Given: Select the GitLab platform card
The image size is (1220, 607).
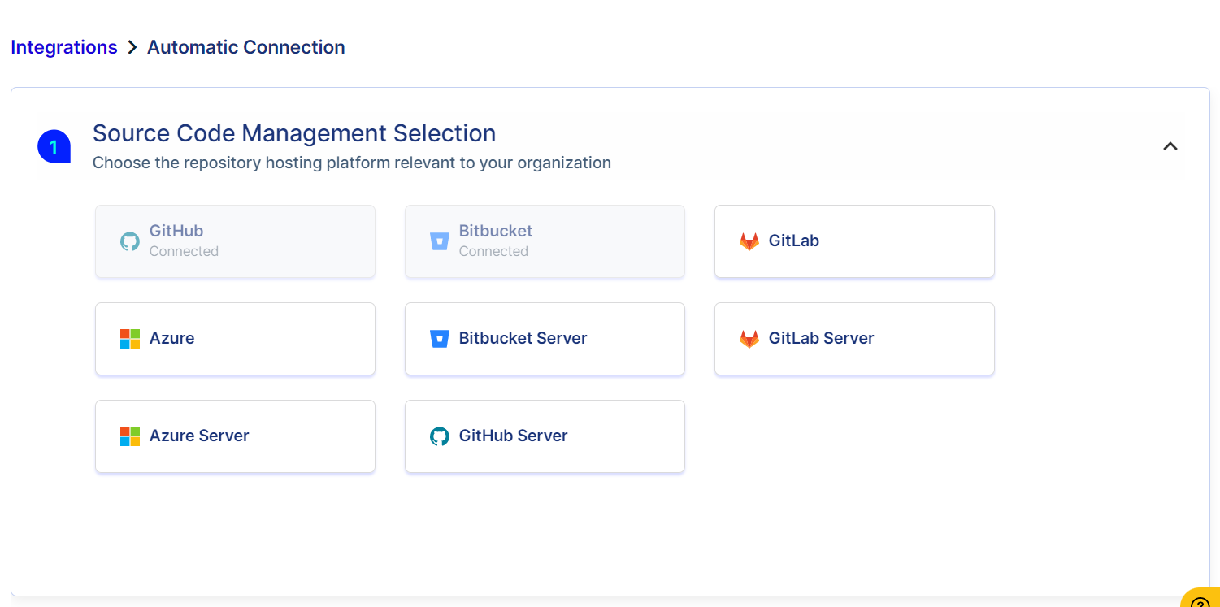Looking at the screenshot, I should tap(854, 241).
